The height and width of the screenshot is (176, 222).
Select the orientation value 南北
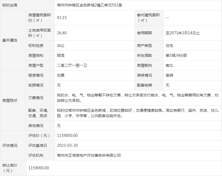point(169,65)
